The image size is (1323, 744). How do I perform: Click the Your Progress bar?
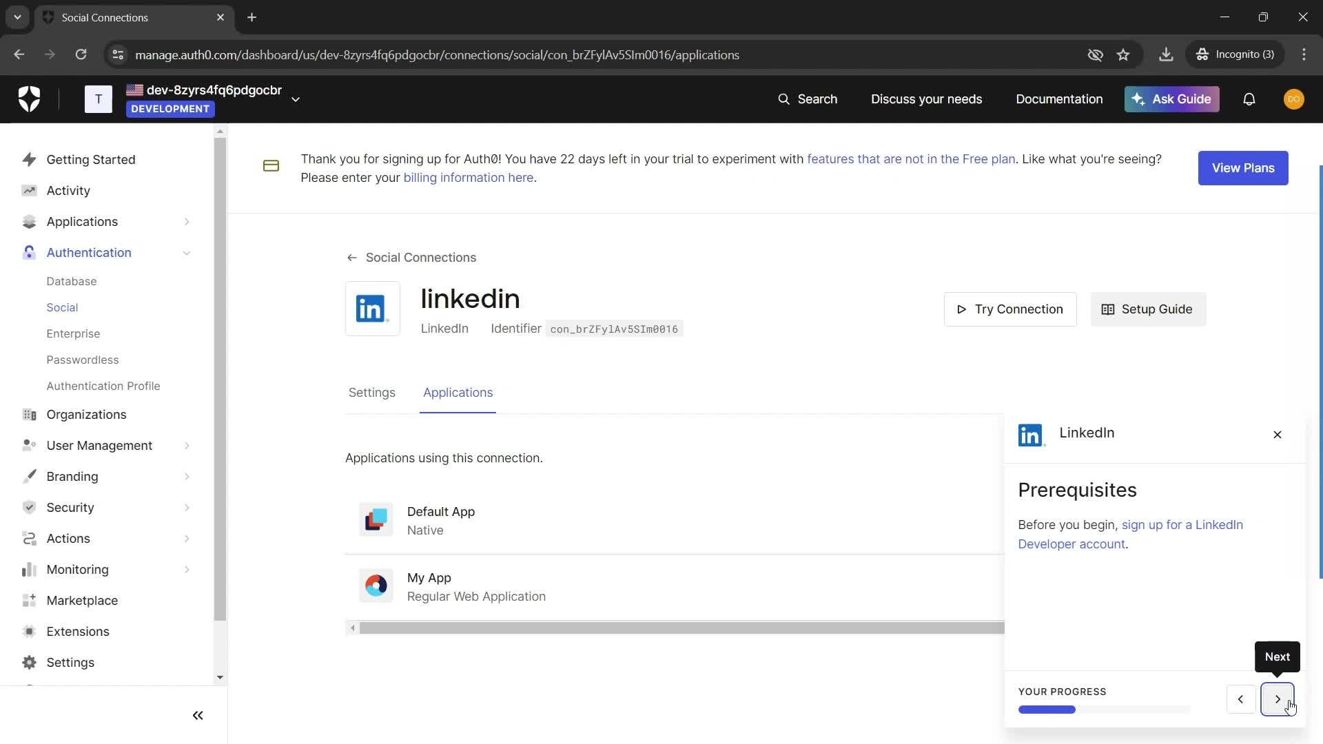(x=1104, y=710)
